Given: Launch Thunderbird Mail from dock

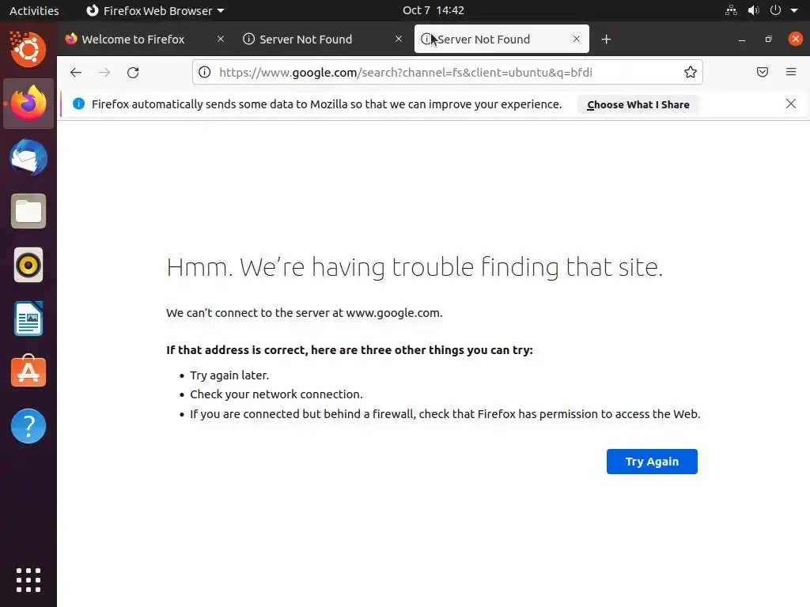Looking at the screenshot, I should click(x=28, y=157).
